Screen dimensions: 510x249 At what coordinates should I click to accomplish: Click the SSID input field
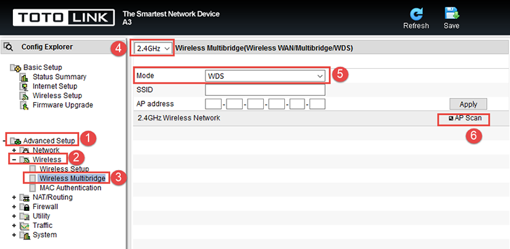265,90
